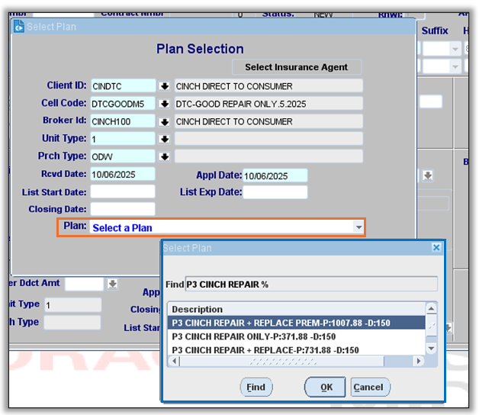Viewport: 479px width, 415px height.
Task: Click the Prch Type lookup arrow
Action: tap(164, 156)
